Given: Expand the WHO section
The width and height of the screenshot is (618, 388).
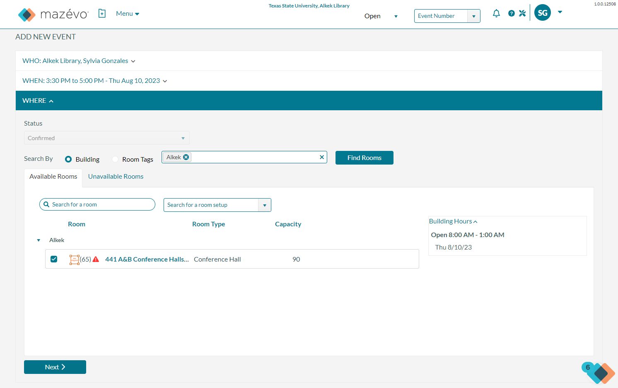Looking at the screenshot, I should (79, 61).
